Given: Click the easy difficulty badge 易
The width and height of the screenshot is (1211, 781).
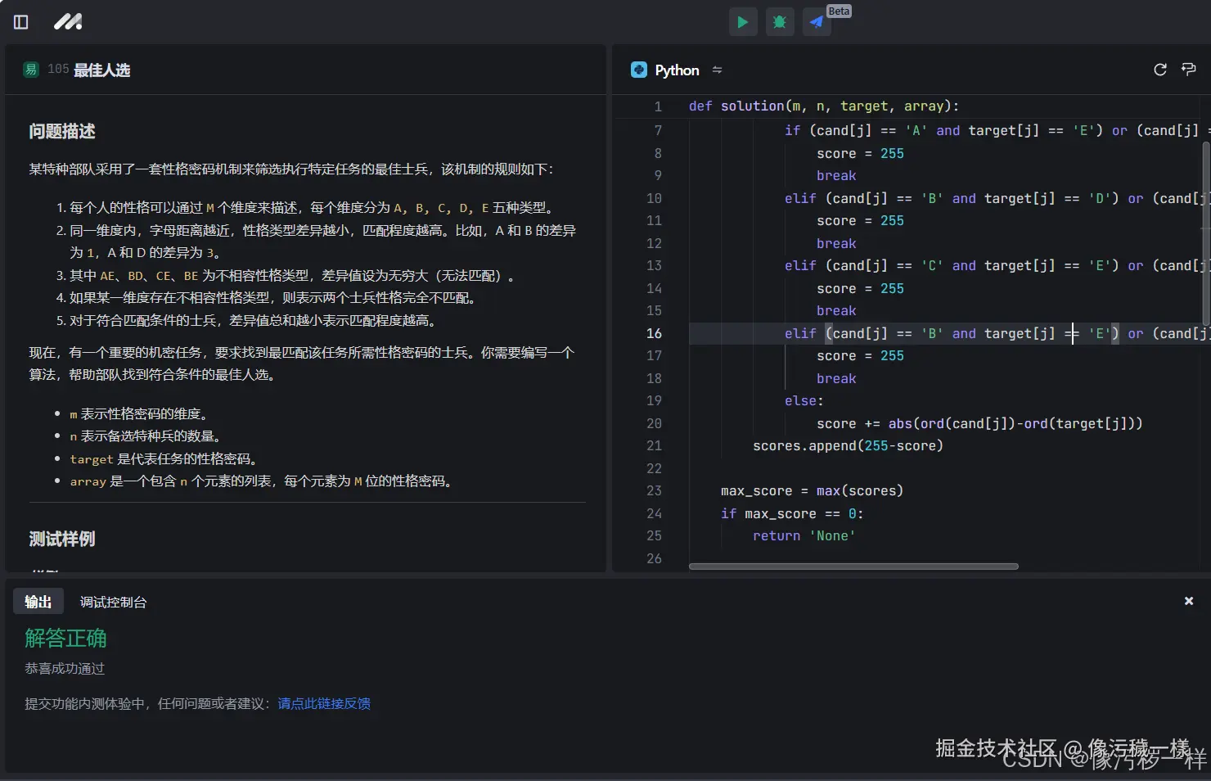Looking at the screenshot, I should [31, 70].
